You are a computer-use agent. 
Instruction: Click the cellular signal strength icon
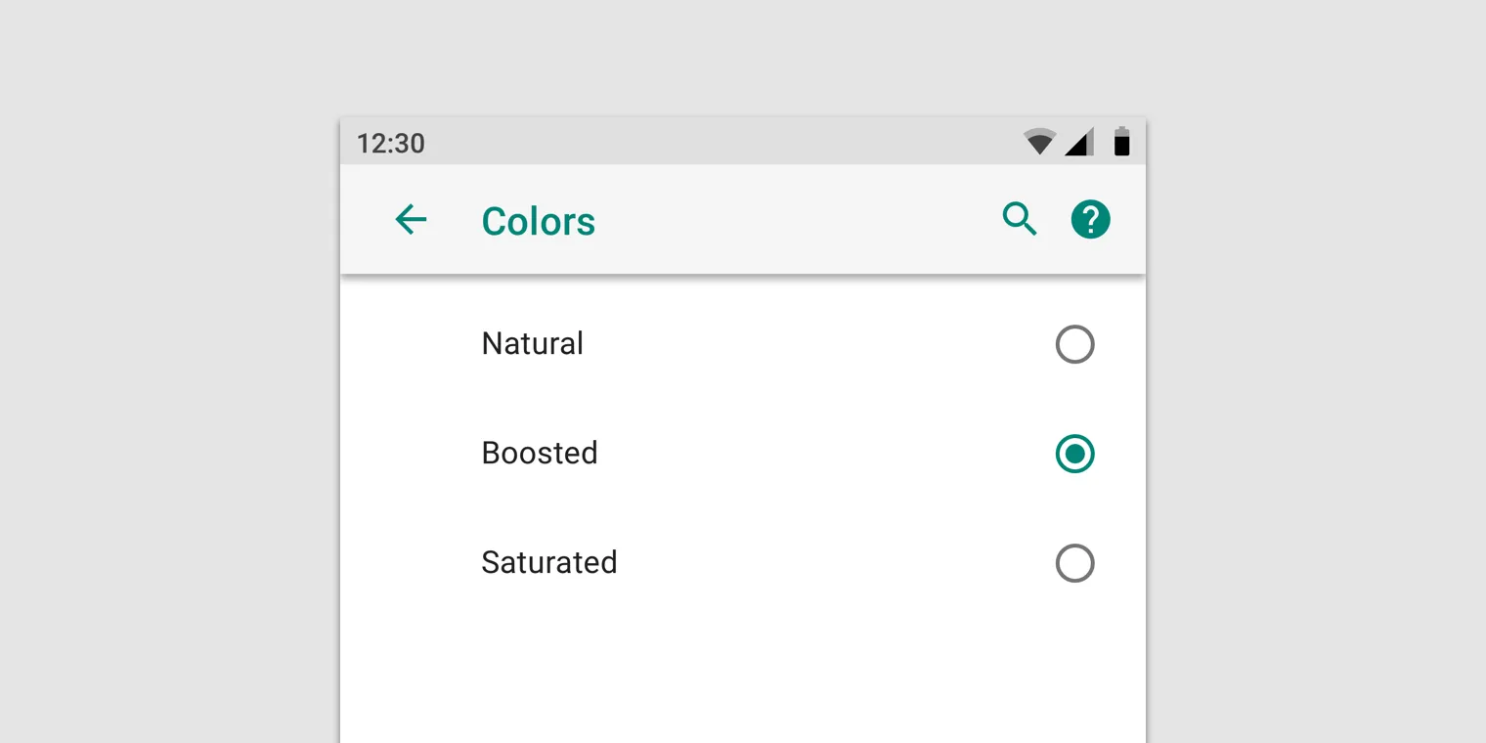(x=1078, y=143)
